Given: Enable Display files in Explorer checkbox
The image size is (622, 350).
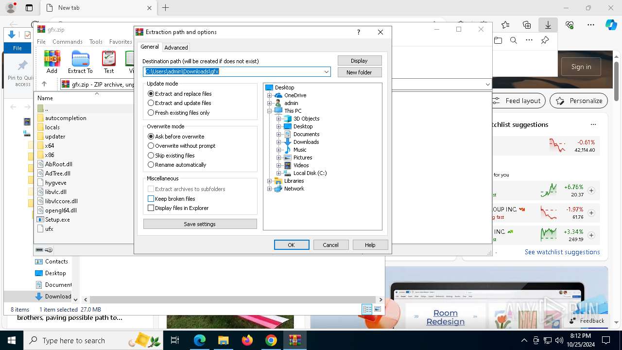Looking at the screenshot, I should (x=151, y=208).
